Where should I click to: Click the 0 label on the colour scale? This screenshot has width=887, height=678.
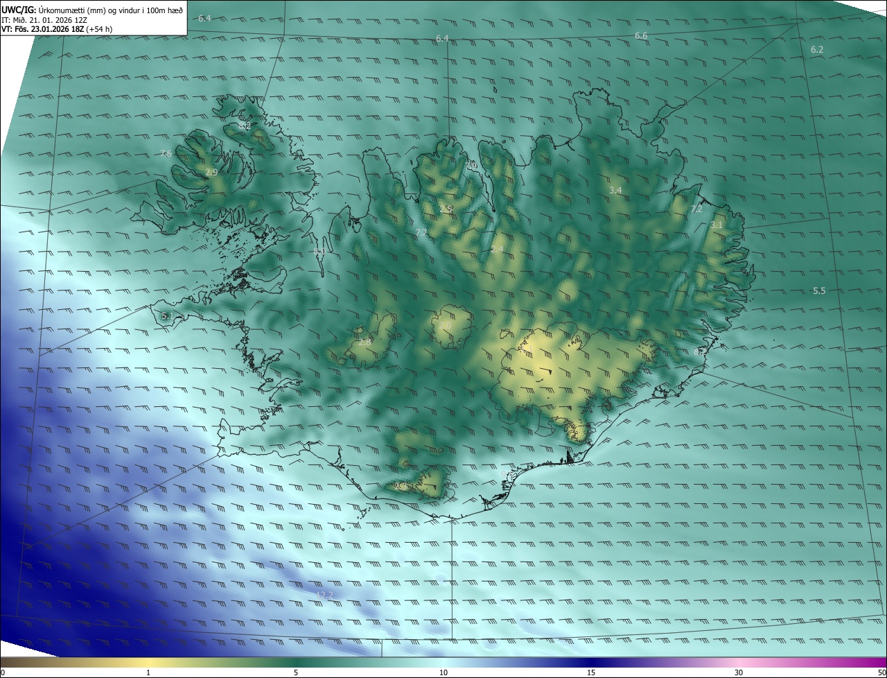pos(3,672)
